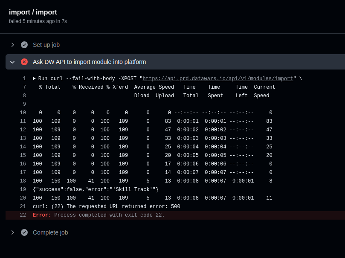The height and width of the screenshot is (258, 345).
Task: Select the curl (22) returned error 500 line
Action: pos(107,206)
